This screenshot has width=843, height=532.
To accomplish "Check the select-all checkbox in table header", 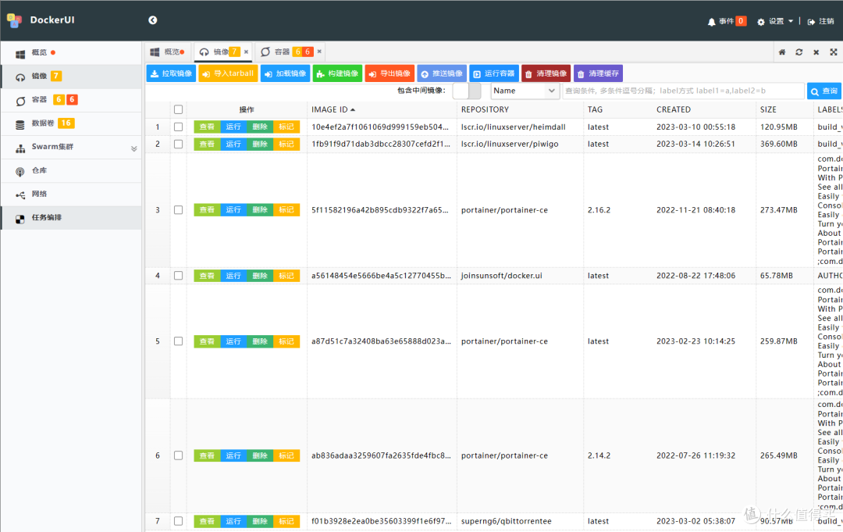I will [178, 109].
